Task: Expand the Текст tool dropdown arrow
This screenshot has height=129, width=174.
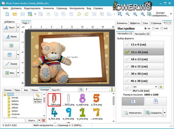Action: [18, 27]
